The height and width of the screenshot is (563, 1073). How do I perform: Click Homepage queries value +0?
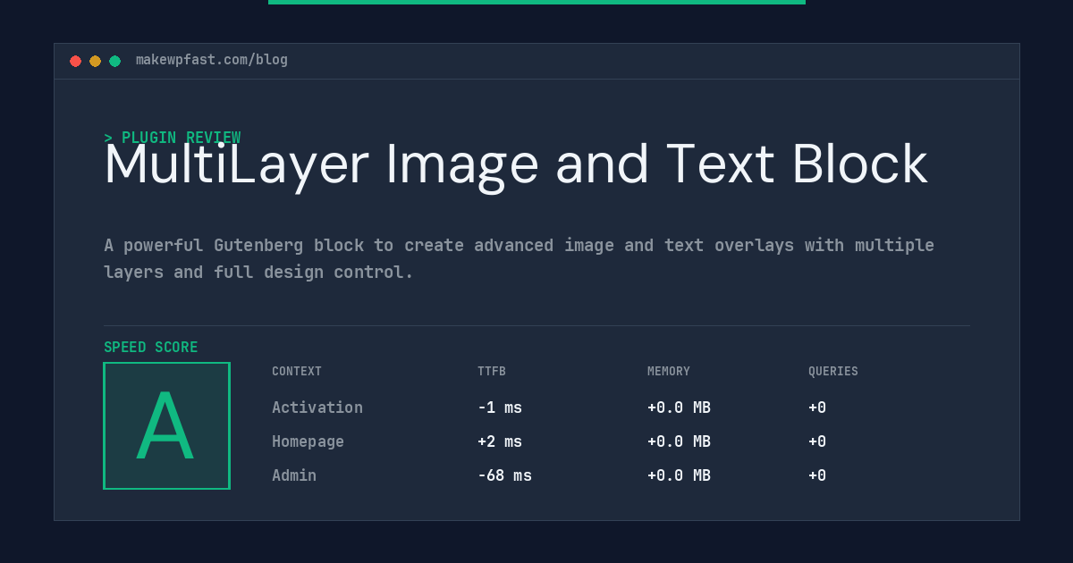tap(817, 441)
